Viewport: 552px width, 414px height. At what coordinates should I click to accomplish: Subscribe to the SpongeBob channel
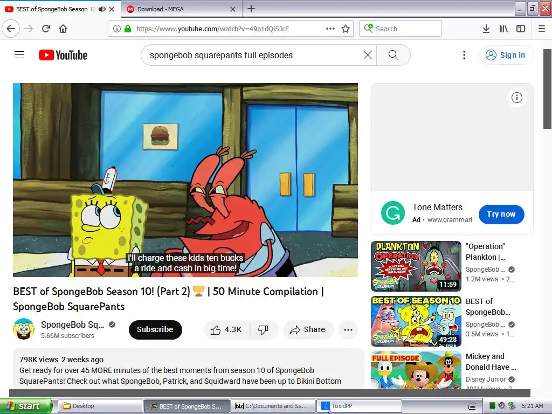(x=155, y=329)
